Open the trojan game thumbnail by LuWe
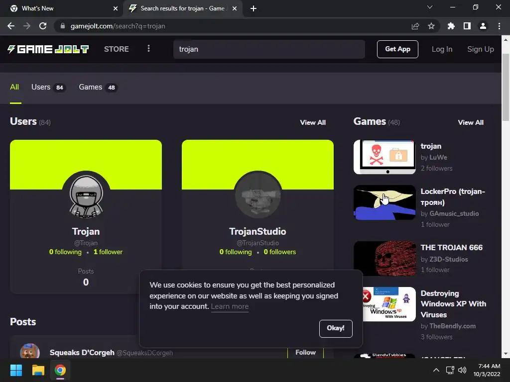This screenshot has height=382, width=510. pyautogui.click(x=384, y=157)
